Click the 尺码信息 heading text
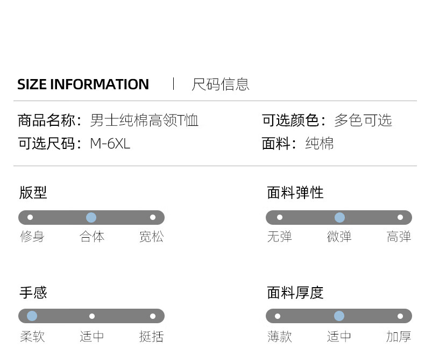 point(221,84)
